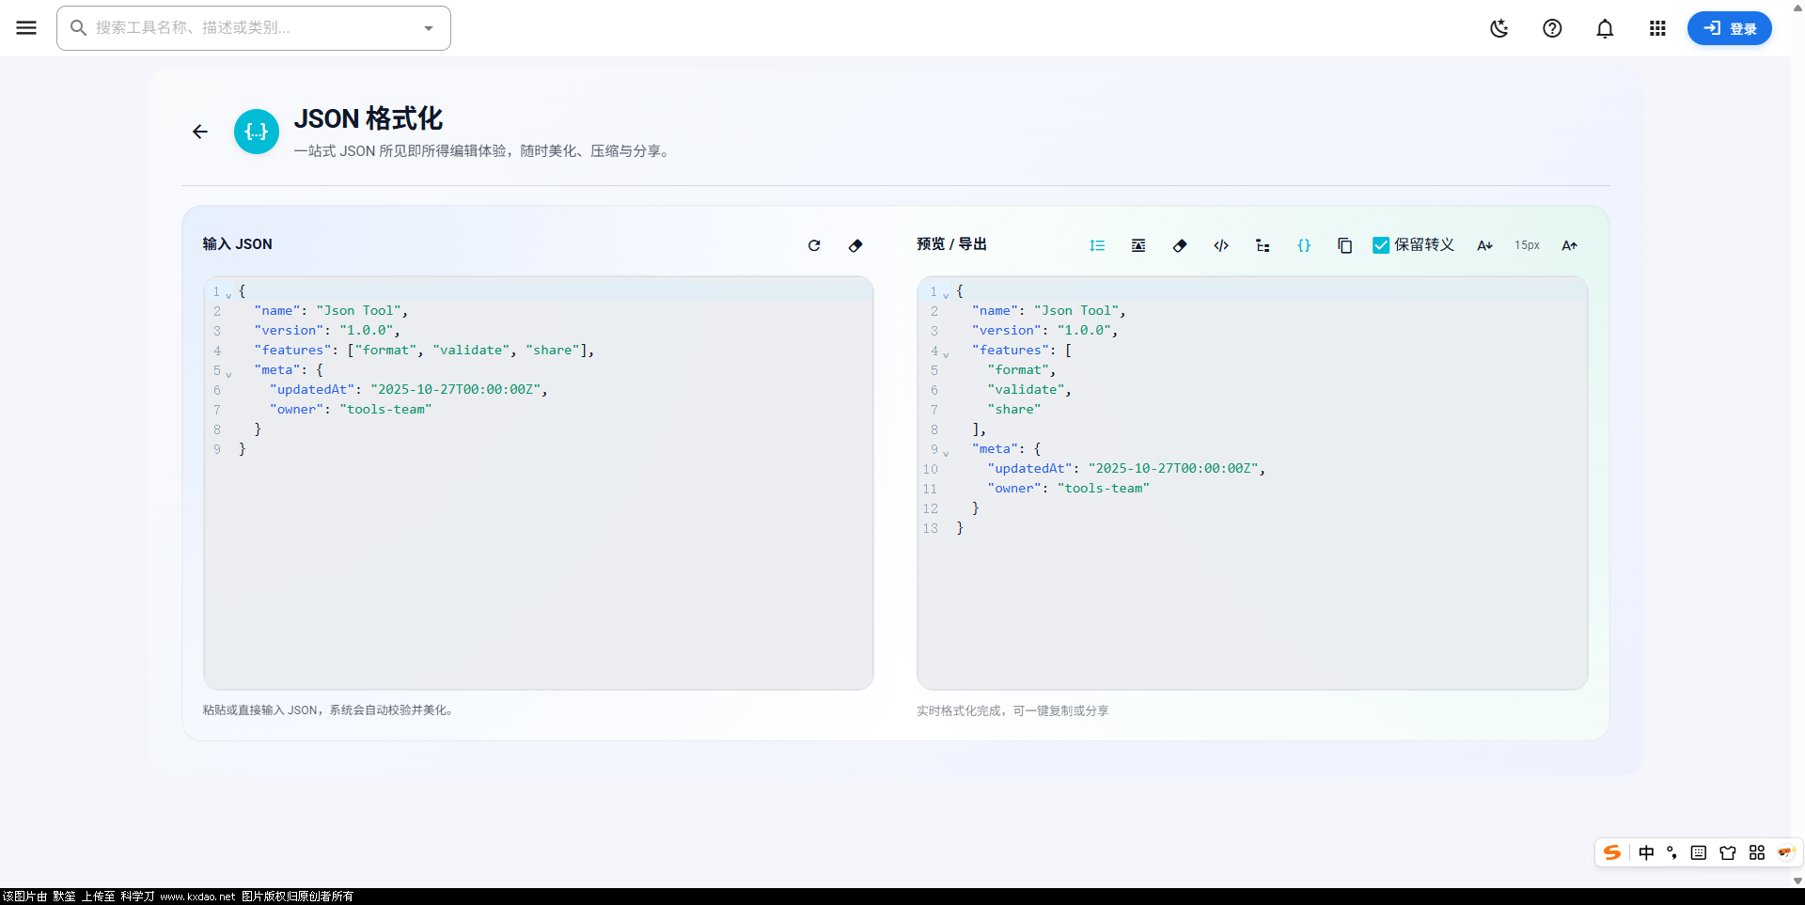1805x905 pixels.
Task: Switch preview to tree view icon
Action: 1263,245
